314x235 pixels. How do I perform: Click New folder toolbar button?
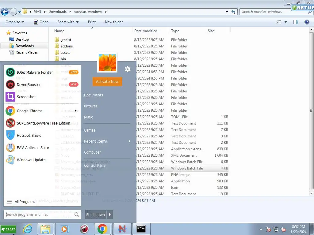(114, 22)
